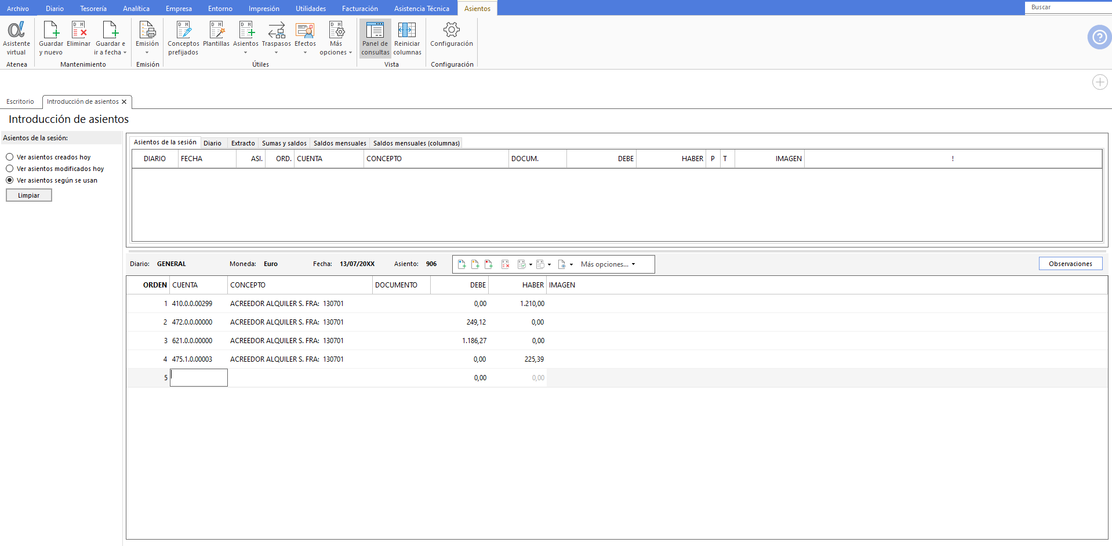The width and height of the screenshot is (1112, 546).
Task: Click the blue-tagged new document icon
Action: (462, 264)
